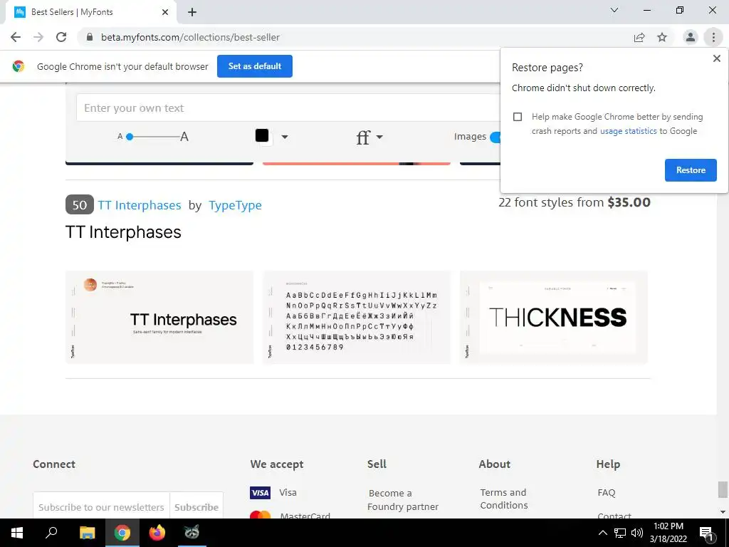Open Become a Foundry partner link

(x=403, y=500)
